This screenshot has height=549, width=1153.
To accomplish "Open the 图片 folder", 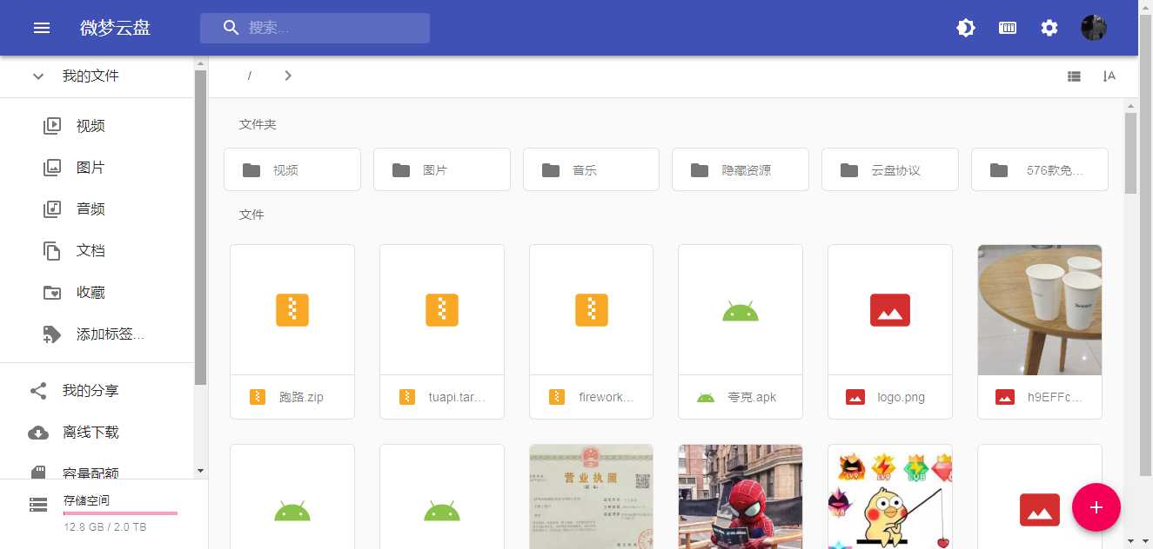I will 442,169.
